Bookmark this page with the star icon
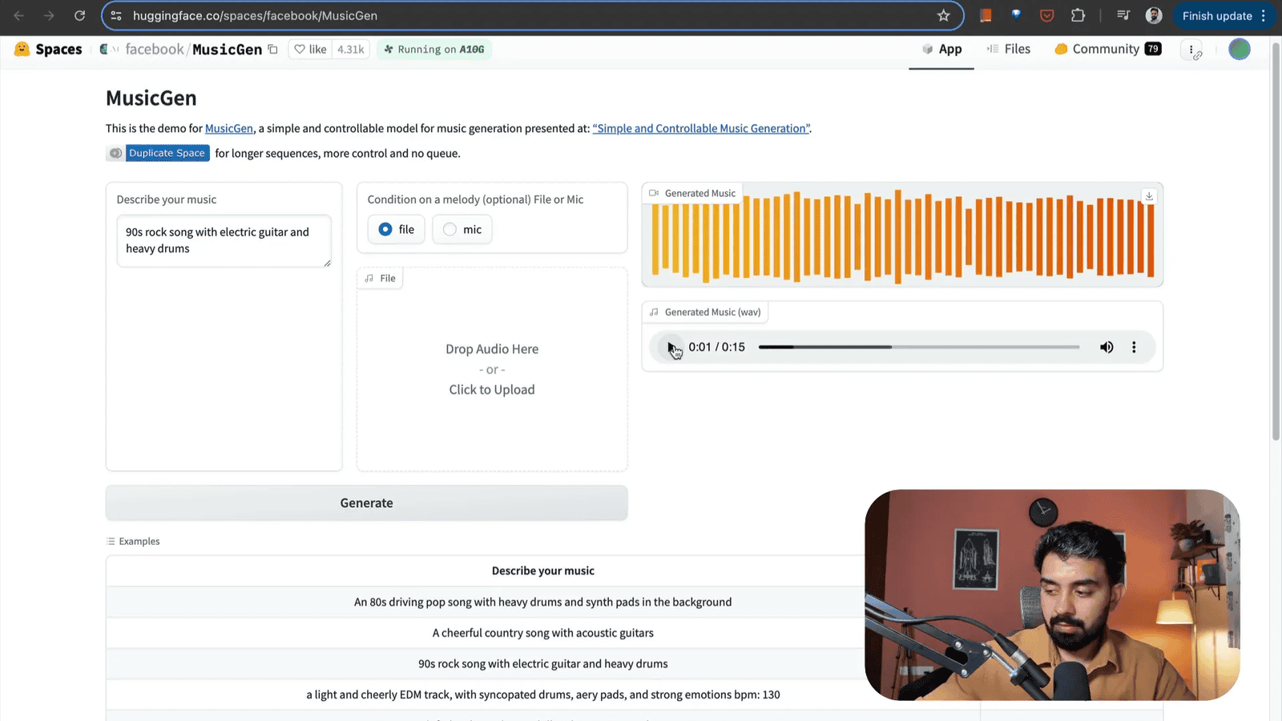The image size is (1282, 721). [x=943, y=16]
